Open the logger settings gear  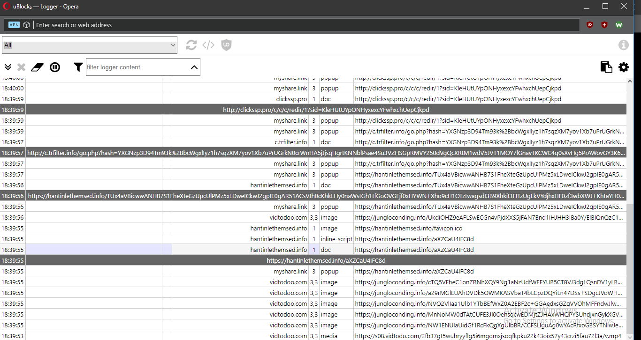click(623, 67)
